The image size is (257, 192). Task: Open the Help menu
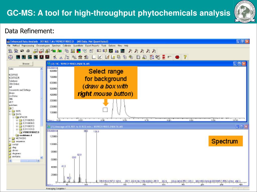click(126, 46)
